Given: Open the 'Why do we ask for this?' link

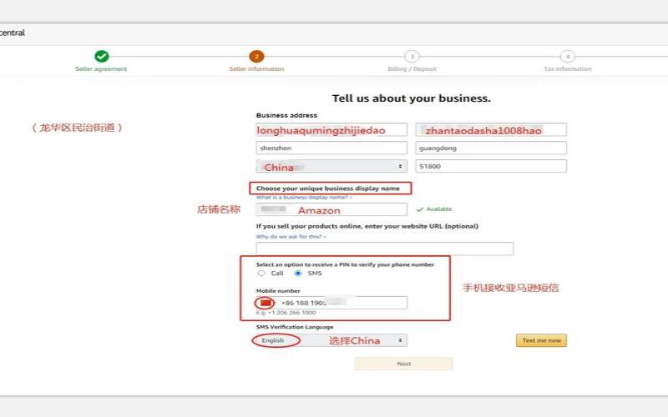Looking at the screenshot, I should [x=291, y=237].
